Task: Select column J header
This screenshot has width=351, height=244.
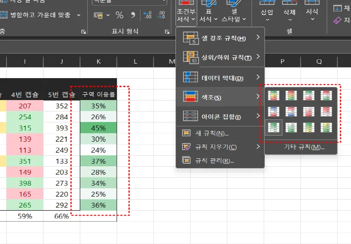Action: pos(61,61)
